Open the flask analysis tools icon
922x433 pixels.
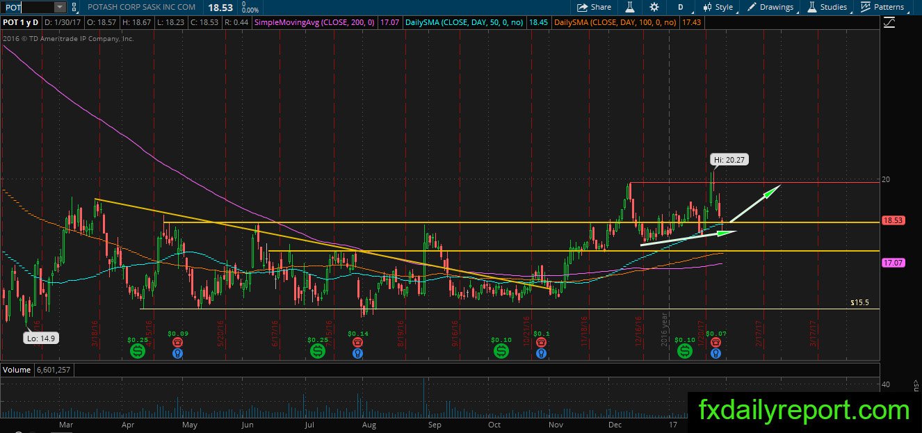click(x=630, y=7)
